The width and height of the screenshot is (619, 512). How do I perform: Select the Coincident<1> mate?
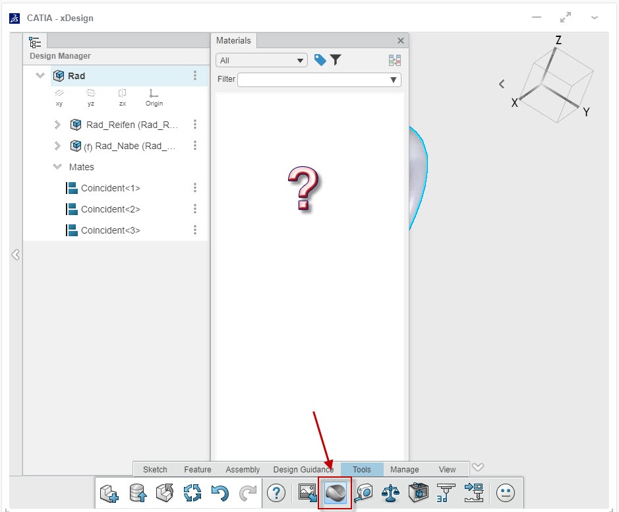(x=111, y=188)
